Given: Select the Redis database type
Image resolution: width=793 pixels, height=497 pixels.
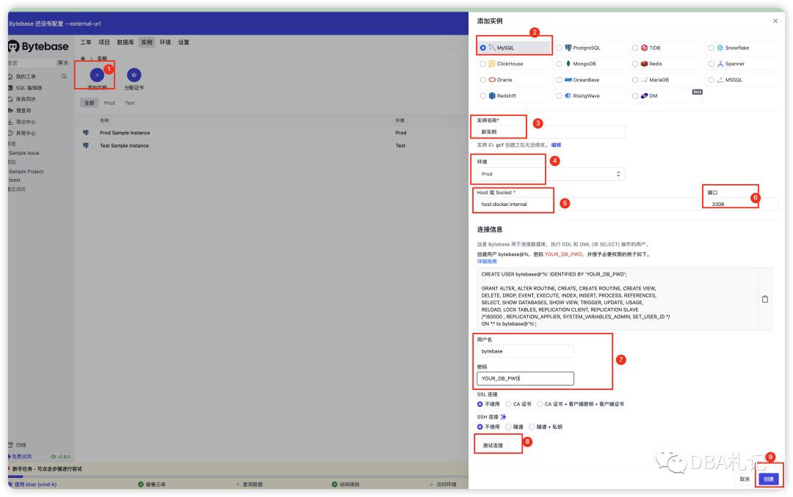Looking at the screenshot, I should (665, 64).
